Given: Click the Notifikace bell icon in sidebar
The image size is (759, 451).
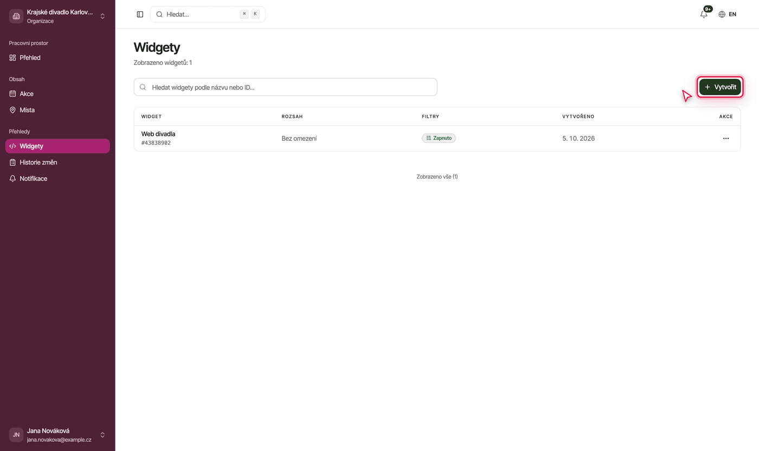Looking at the screenshot, I should click(13, 179).
